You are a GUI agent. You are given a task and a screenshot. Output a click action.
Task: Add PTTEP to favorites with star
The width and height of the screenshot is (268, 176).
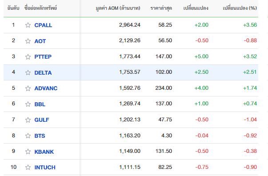click(x=28, y=57)
